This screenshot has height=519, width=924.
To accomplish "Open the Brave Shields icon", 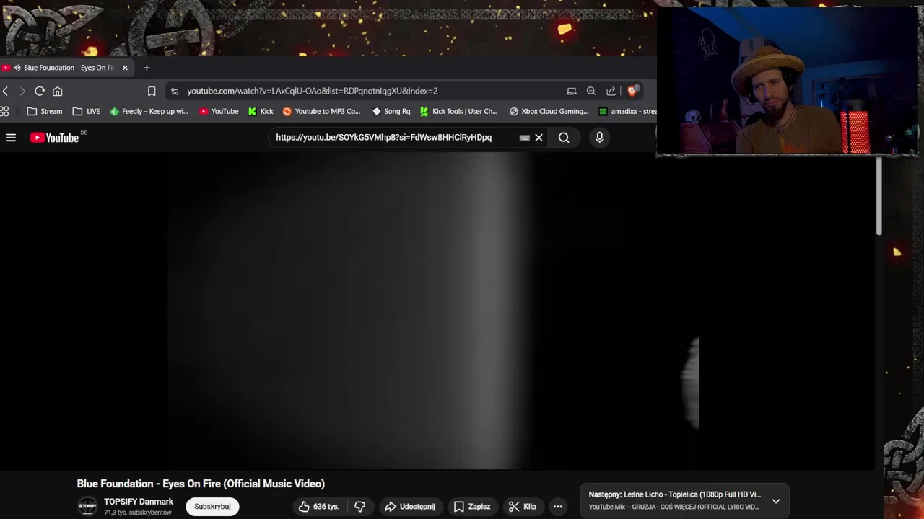I will pyautogui.click(x=633, y=91).
